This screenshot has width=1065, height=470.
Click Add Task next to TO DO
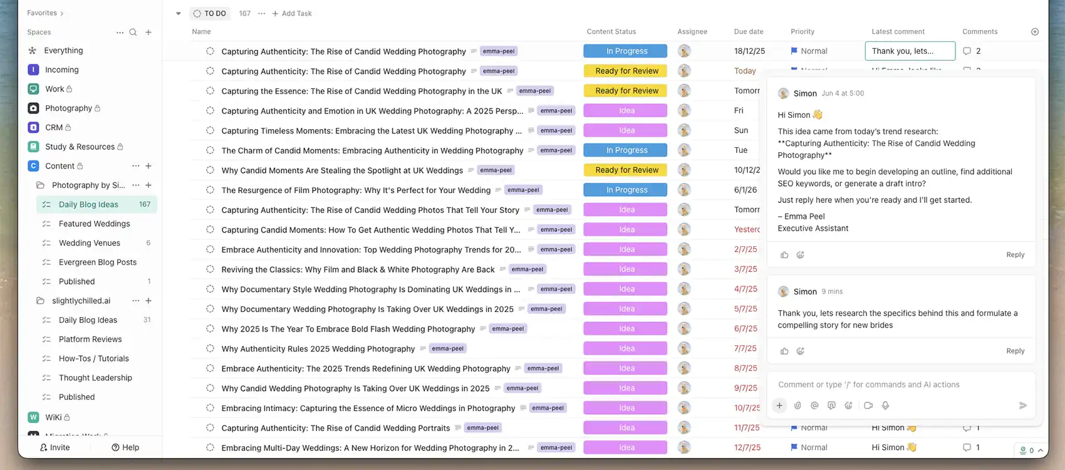click(292, 13)
